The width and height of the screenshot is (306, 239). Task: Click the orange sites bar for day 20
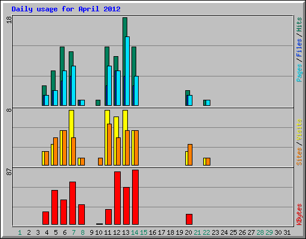pyautogui.click(x=190, y=155)
